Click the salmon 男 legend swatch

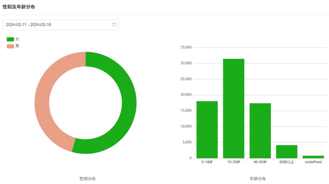[x=10, y=46]
